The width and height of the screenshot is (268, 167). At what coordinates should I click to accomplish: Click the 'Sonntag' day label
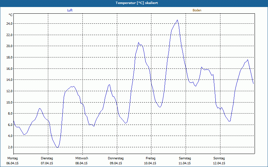pos(219,158)
